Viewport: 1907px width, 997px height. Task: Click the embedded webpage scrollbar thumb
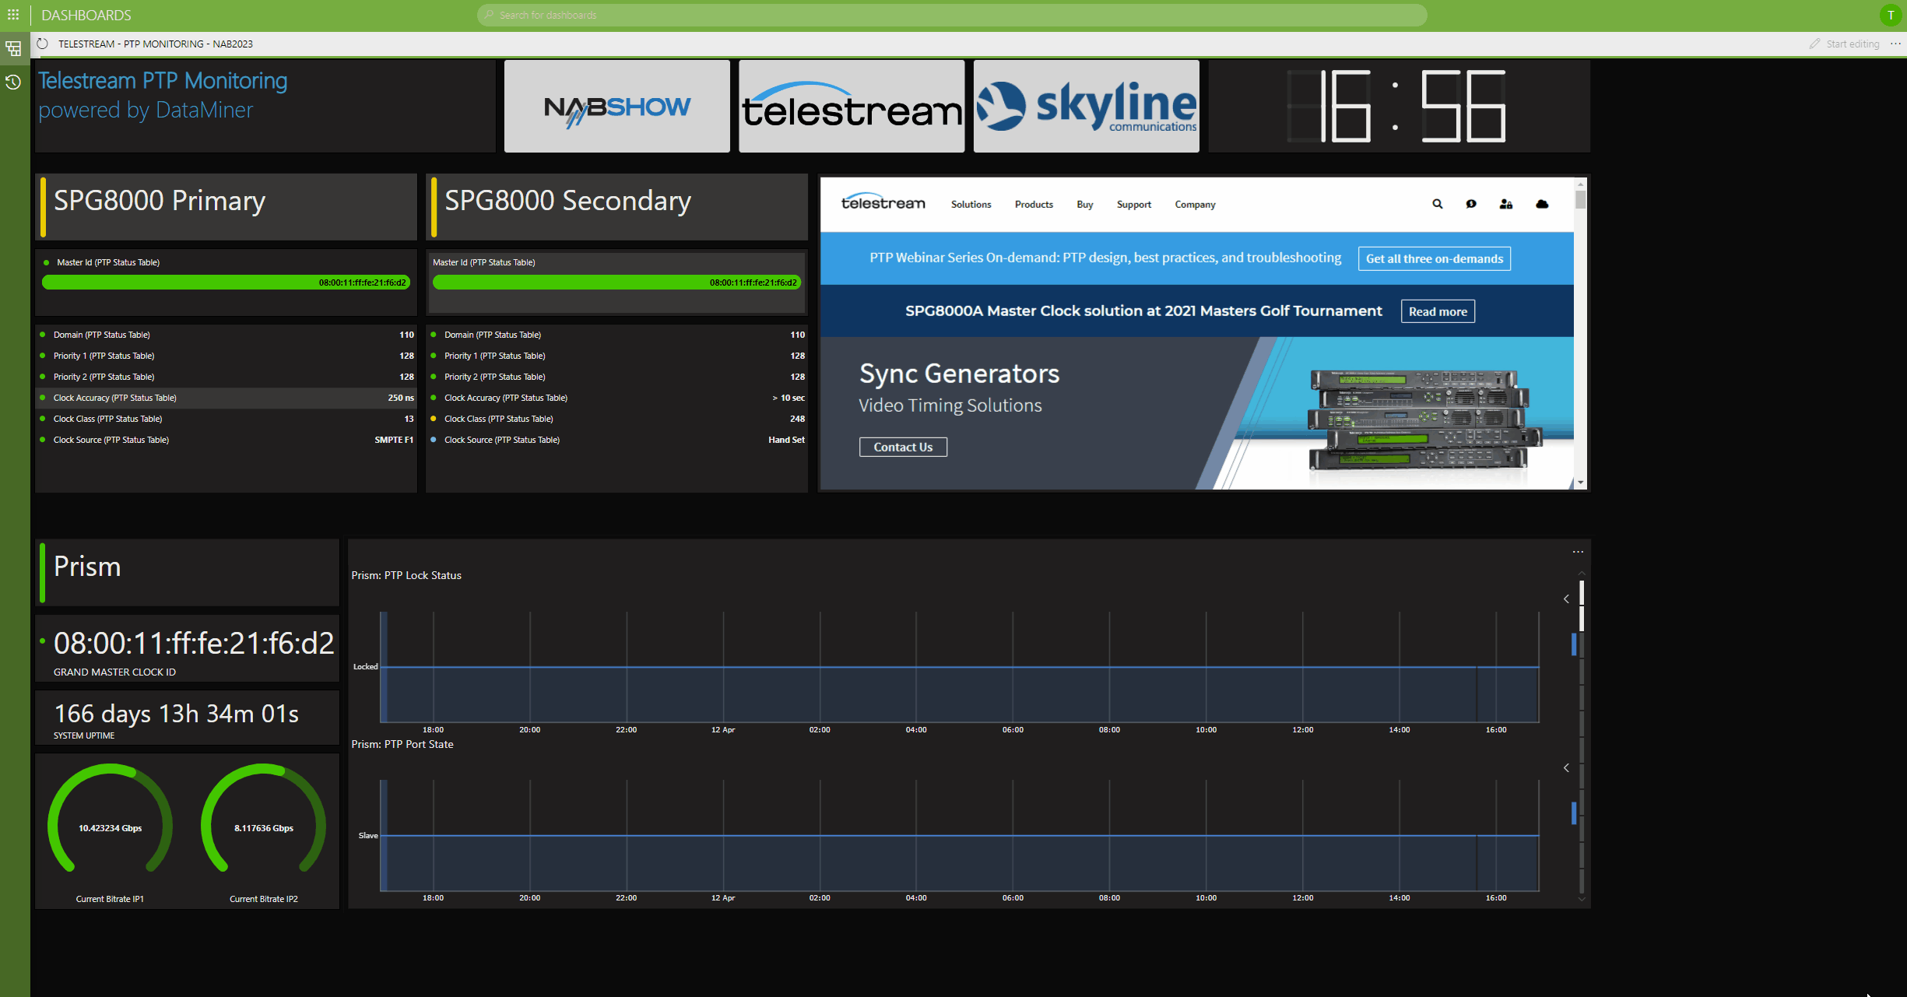pyautogui.click(x=1581, y=199)
